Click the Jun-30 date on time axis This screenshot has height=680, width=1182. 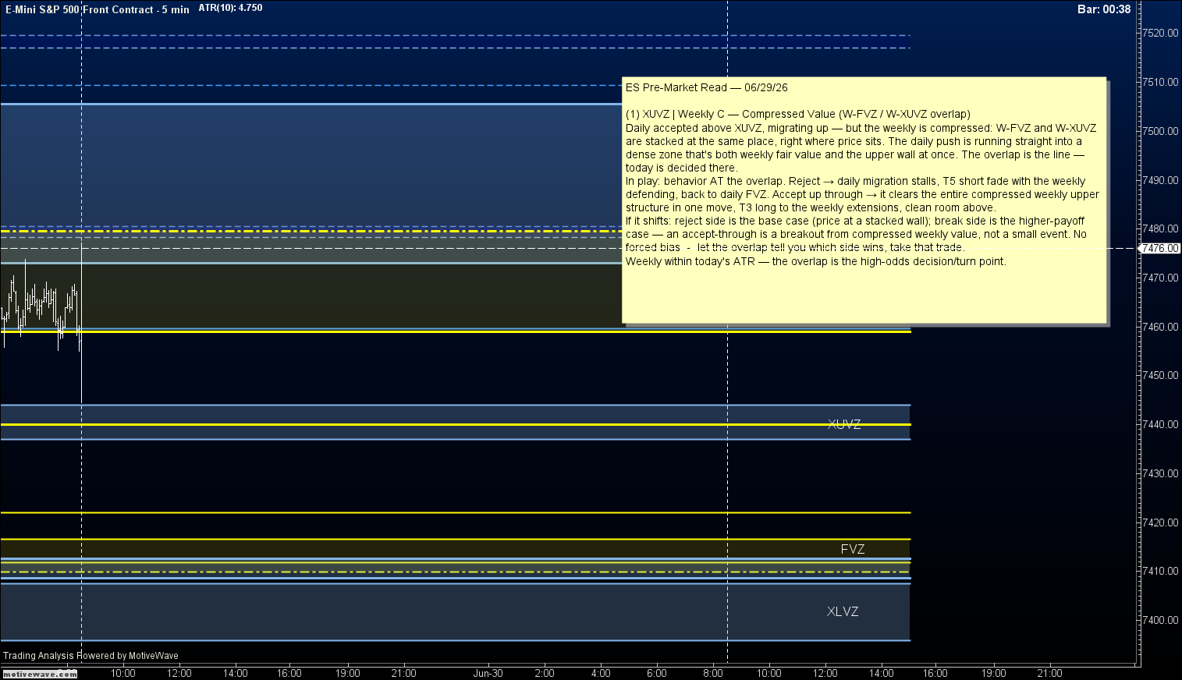(x=488, y=673)
